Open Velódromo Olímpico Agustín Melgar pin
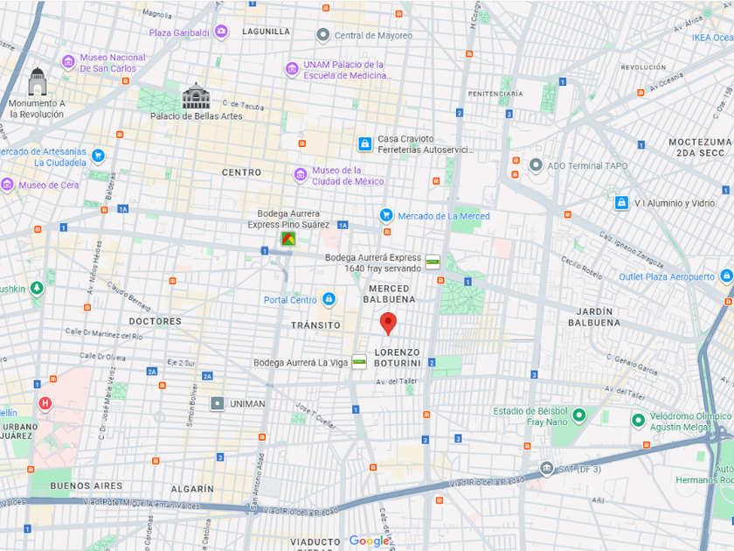 638,421
